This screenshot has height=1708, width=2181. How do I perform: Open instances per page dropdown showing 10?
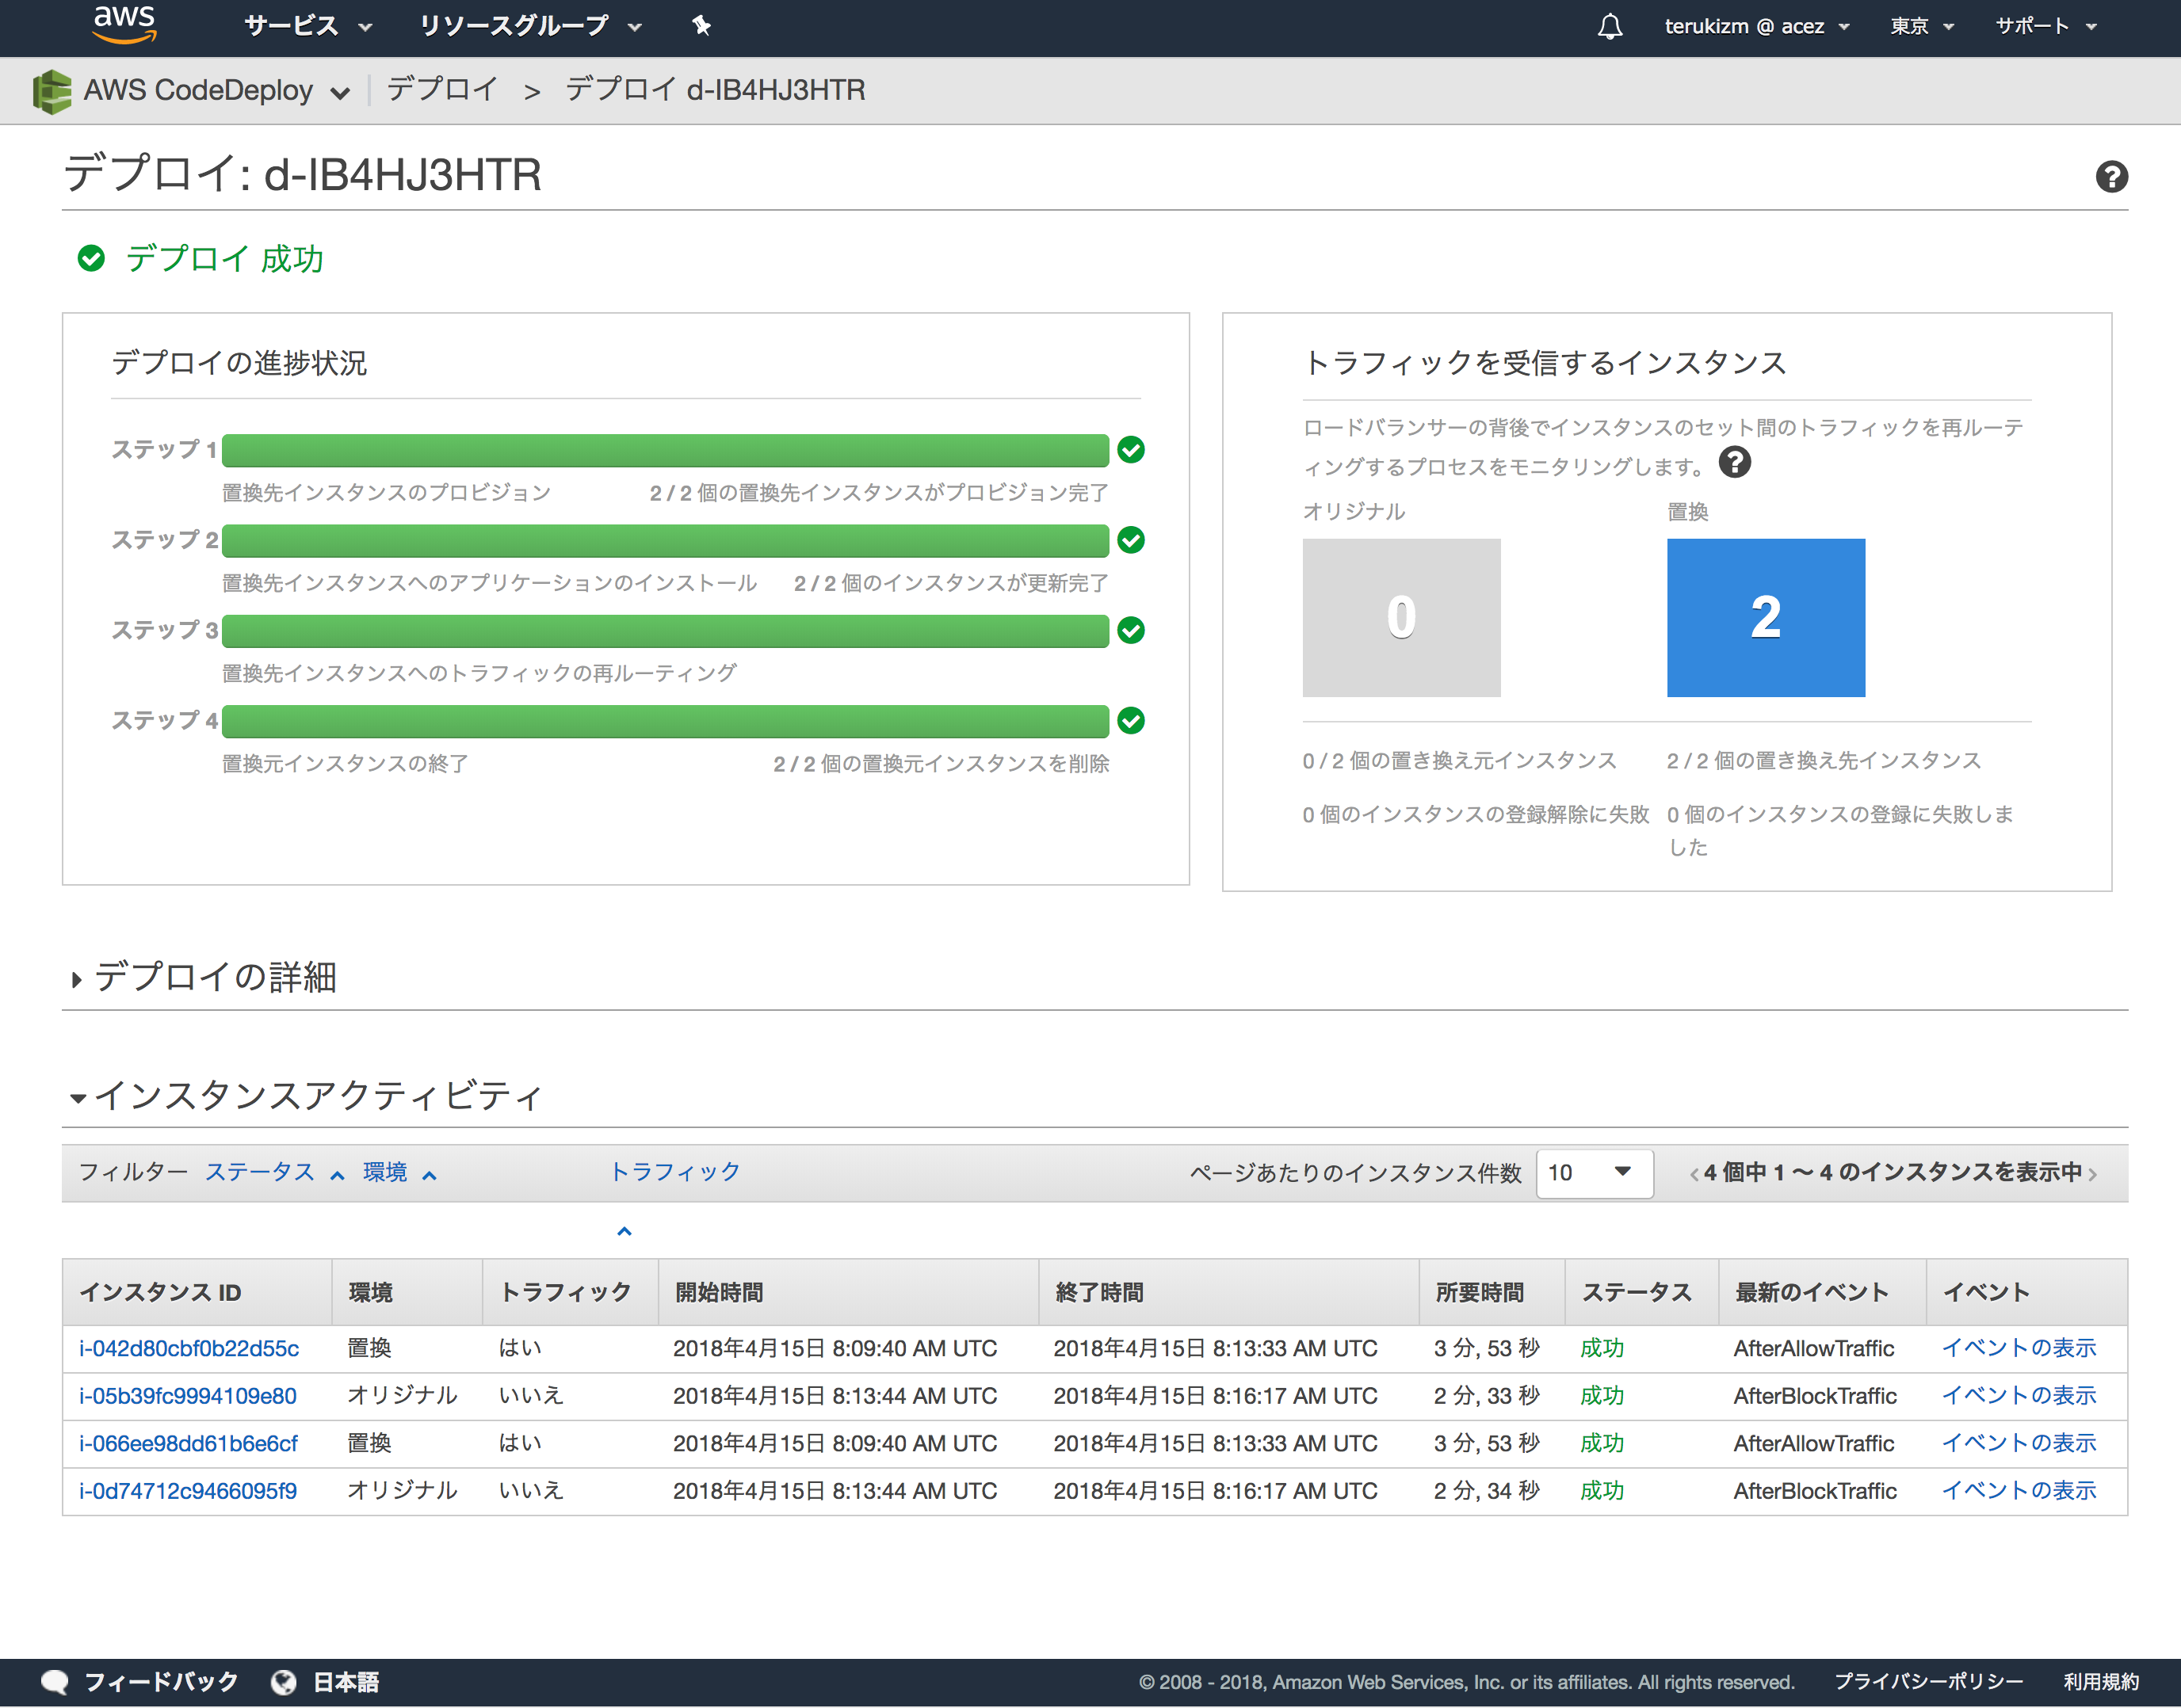point(1593,1173)
